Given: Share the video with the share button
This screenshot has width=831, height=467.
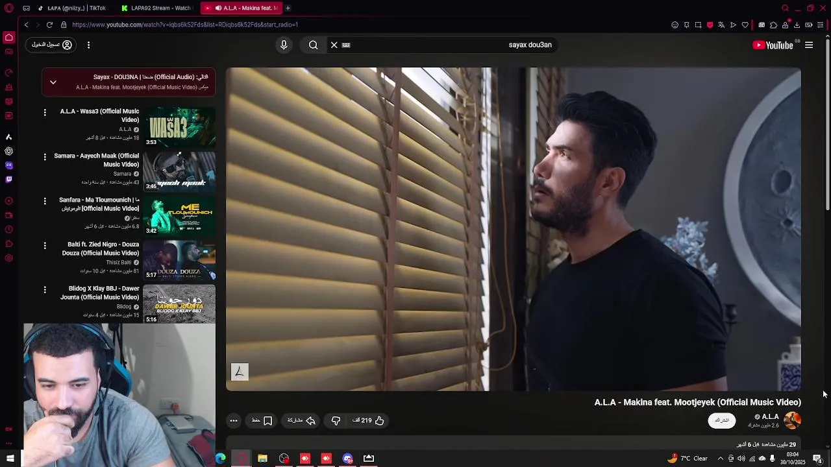Looking at the screenshot, I should click(x=302, y=420).
